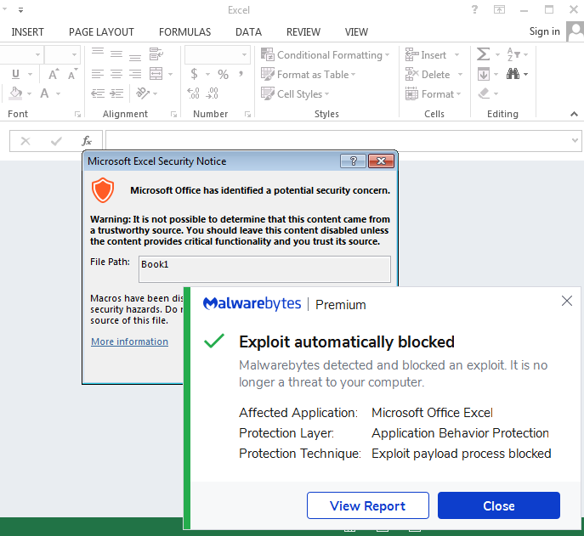
Task: Open the PAGE LAYOUT ribbon tab
Action: (x=101, y=32)
